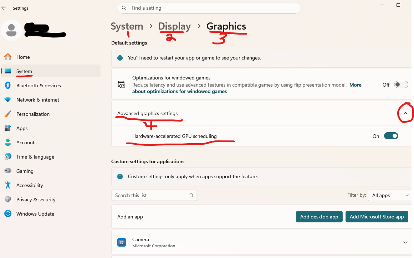Screen dimensions: 414x258
Task: Click the windowed games optimization icon
Action: coord(122,84)
